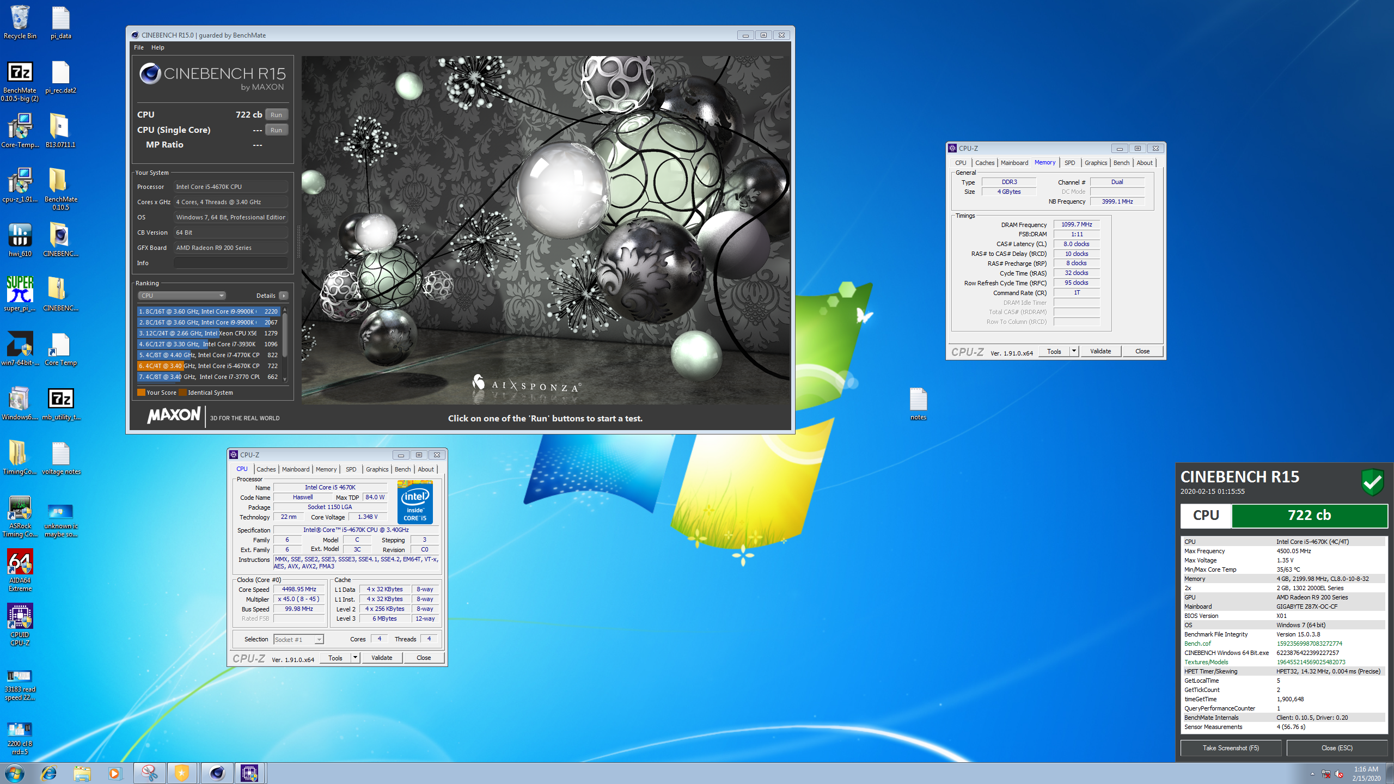The height and width of the screenshot is (784, 1394).
Task: Run the Cinebench CPU test
Action: coord(276,115)
